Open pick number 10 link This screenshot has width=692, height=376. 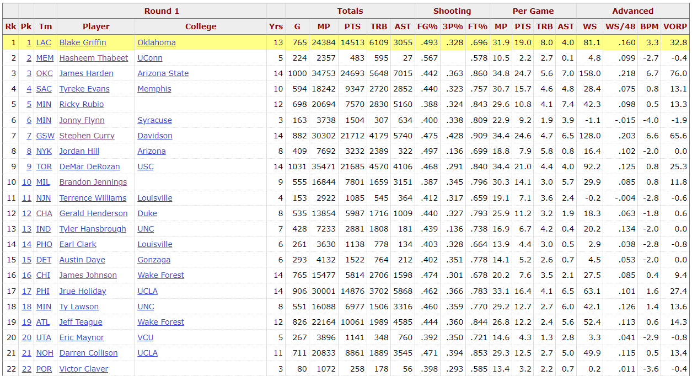click(26, 182)
